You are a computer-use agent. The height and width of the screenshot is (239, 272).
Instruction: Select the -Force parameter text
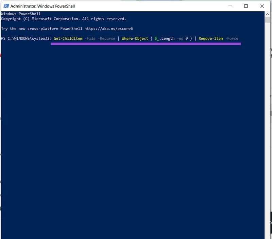233,38
